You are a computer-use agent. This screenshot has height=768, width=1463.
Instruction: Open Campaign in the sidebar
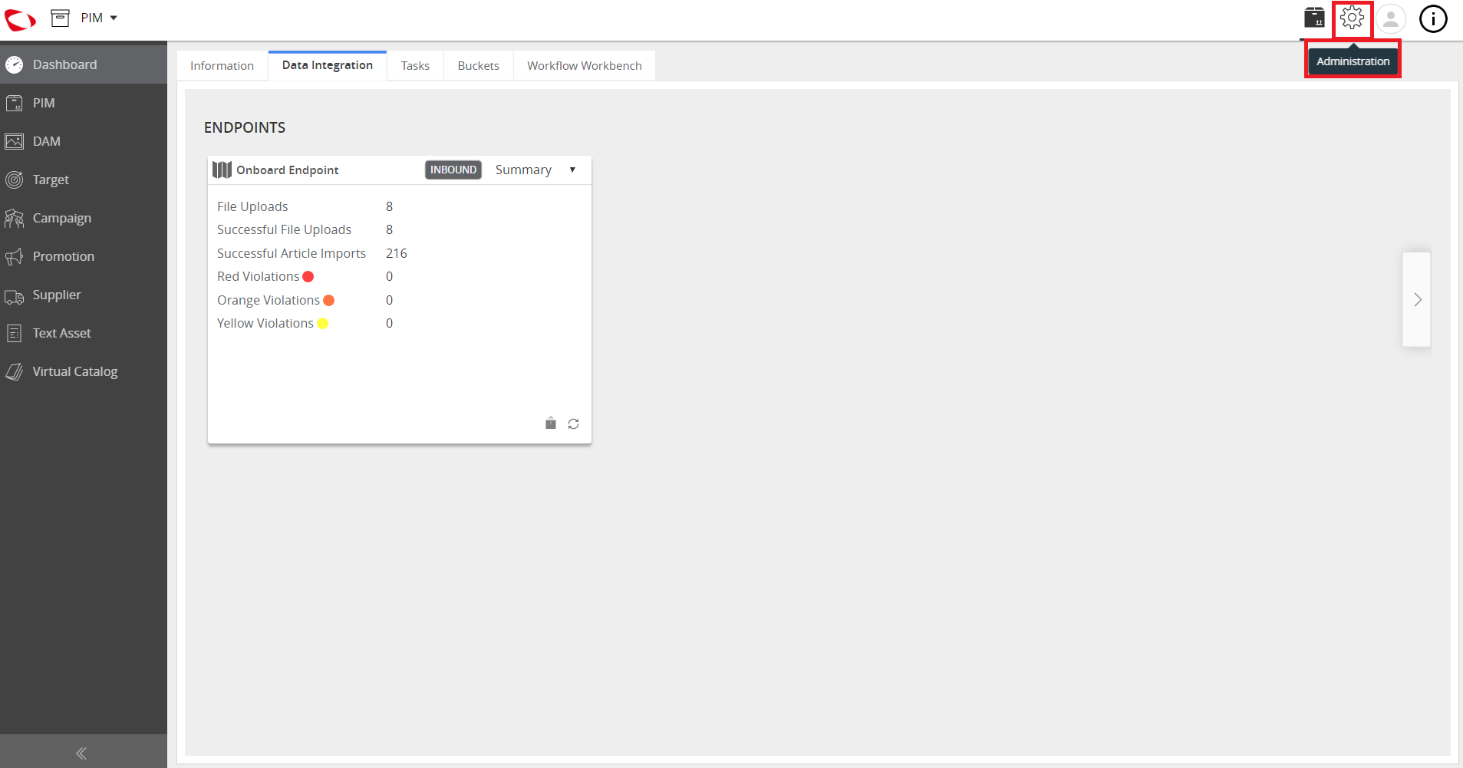click(84, 218)
